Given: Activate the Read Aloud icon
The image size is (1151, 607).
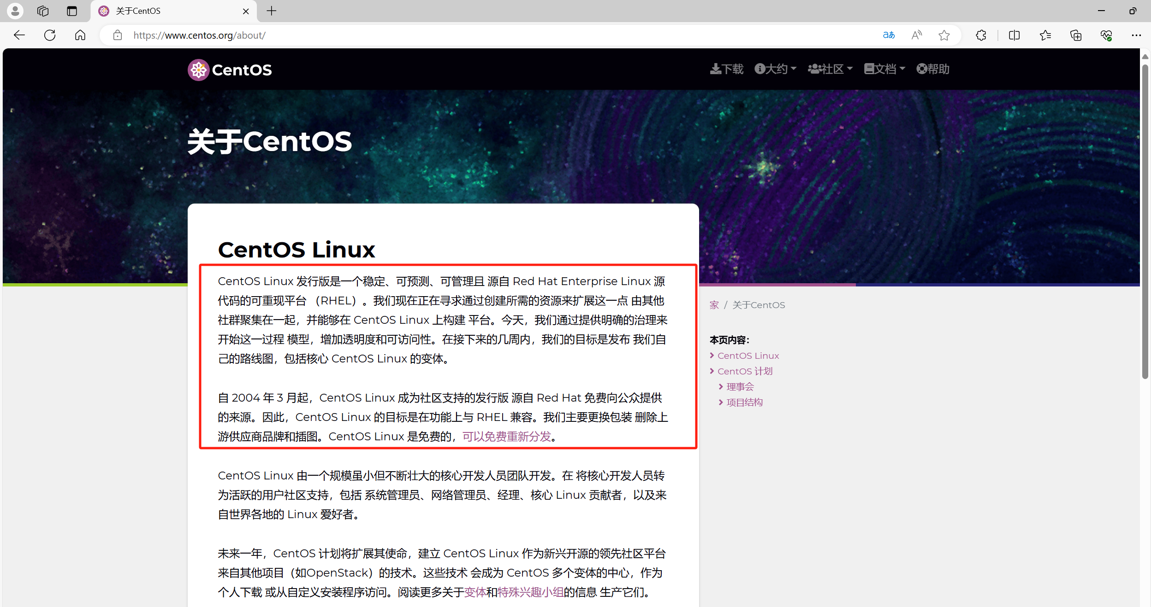Looking at the screenshot, I should pyautogui.click(x=917, y=35).
